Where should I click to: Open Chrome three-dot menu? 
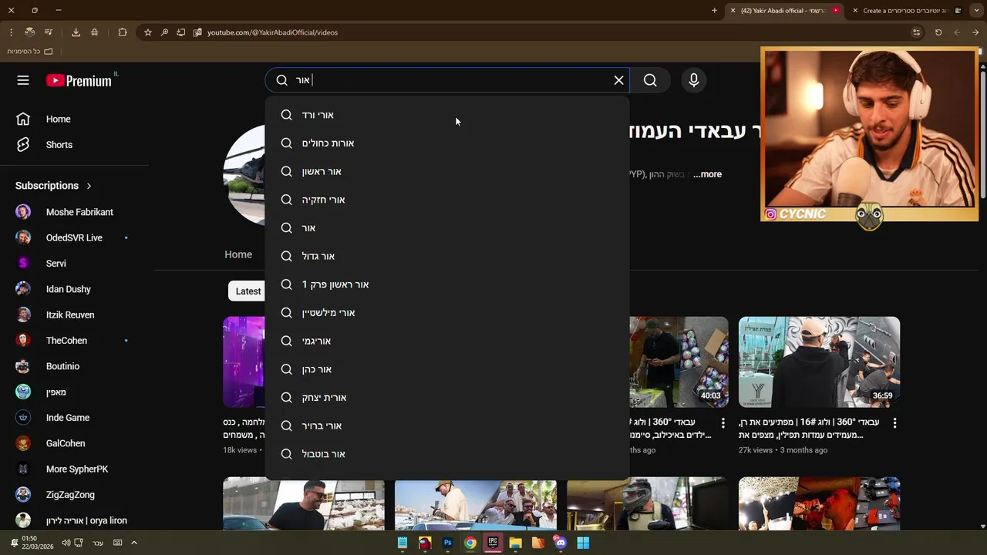11,32
